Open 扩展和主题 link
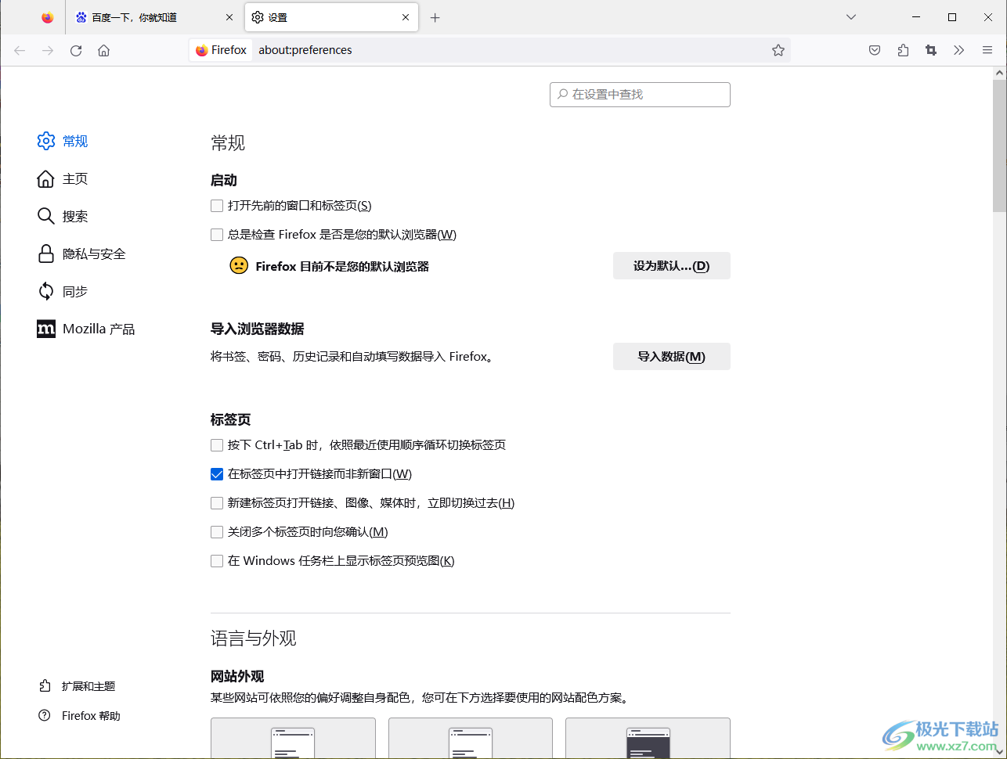1007x759 pixels. (88, 686)
